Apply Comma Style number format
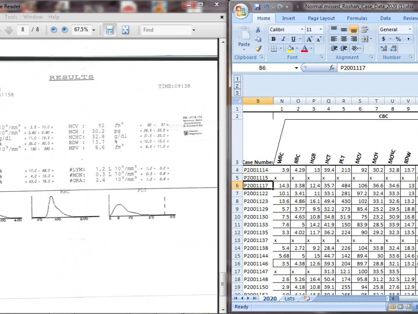 (408, 39)
